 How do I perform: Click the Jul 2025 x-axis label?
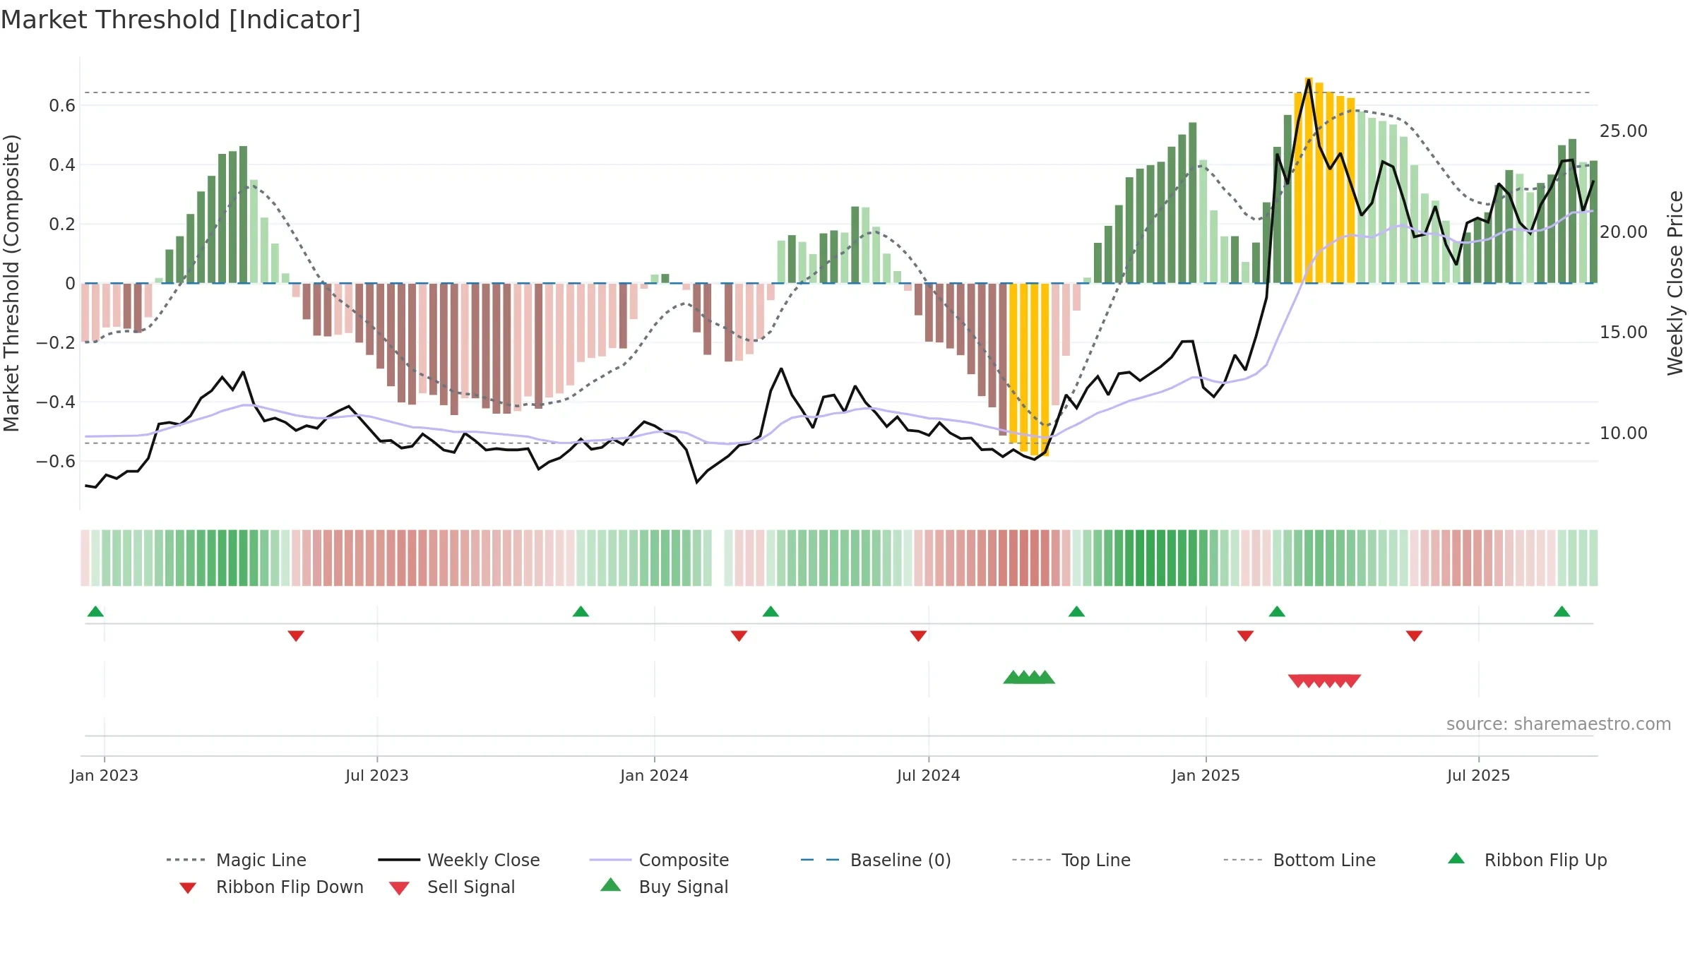click(1478, 775)
